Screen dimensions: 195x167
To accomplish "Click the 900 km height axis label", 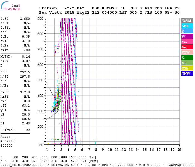I will coord(40,19).
